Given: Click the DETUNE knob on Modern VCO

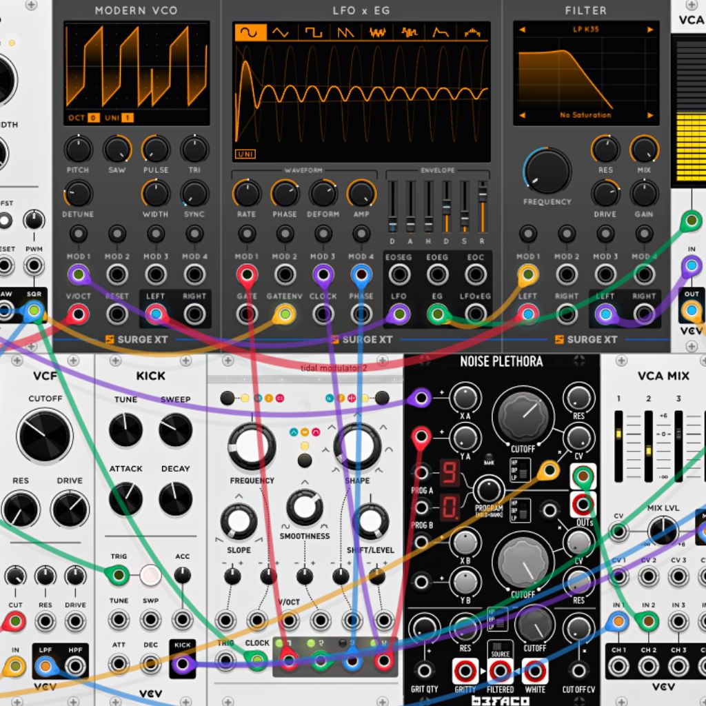Looking at the screenshot, I should point(79,193).
